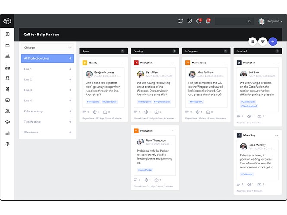
Task: Open more options on Lisa Allen's card
Action: [174, 63]
